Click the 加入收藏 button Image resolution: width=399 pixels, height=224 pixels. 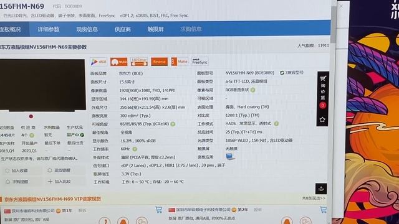(19, 170)
